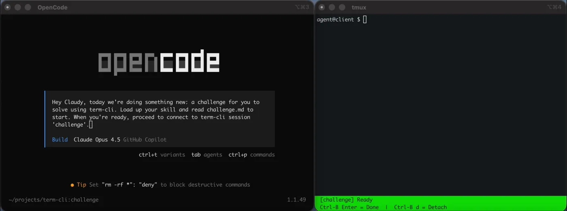Close the OpenCode window
The height and width of the screenshot is (211, 567).
pos(7,7)
